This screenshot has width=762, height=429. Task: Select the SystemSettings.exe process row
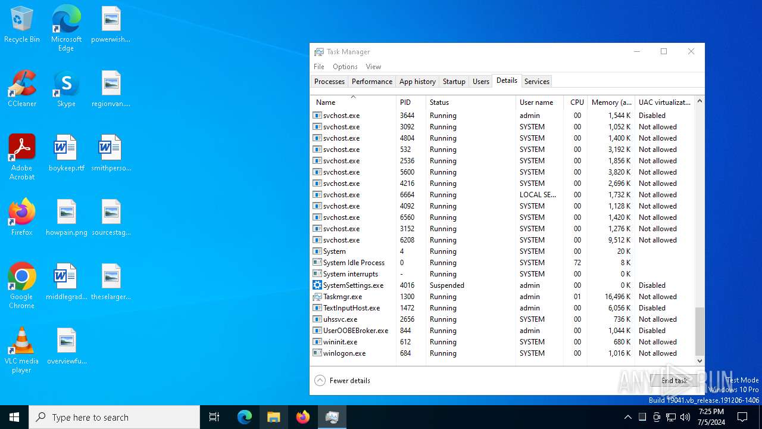pyautogui.click(x=502, y=285)
